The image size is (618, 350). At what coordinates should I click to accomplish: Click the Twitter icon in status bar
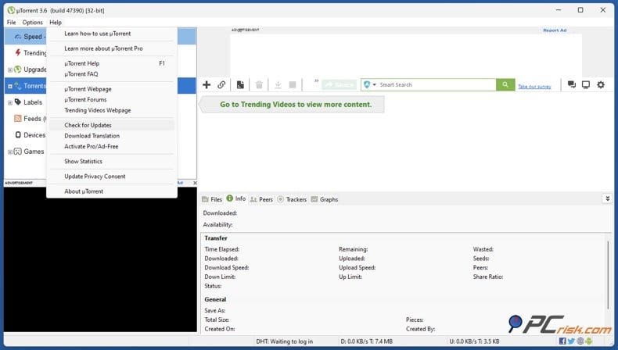click(x=571, y=341)
